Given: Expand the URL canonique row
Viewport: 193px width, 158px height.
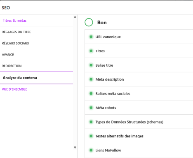Looking at the screenshot, I should coord(139,37).
